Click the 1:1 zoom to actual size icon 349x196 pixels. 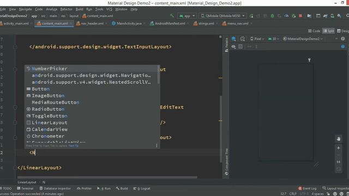pyautogui.click(x=338, y=162)
